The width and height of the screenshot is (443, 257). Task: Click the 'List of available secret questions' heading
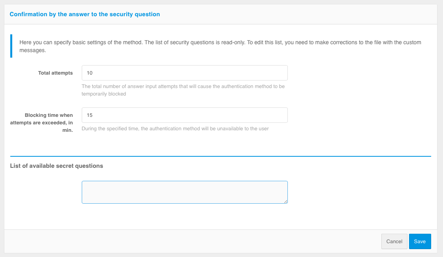(56, 166)
